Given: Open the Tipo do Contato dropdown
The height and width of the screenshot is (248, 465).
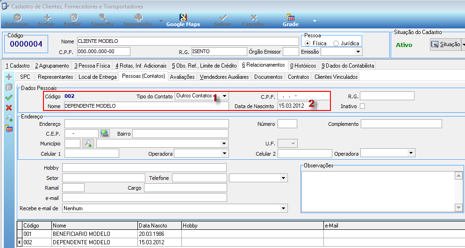Looking at the screenshot, I should [x=225, y=96].
